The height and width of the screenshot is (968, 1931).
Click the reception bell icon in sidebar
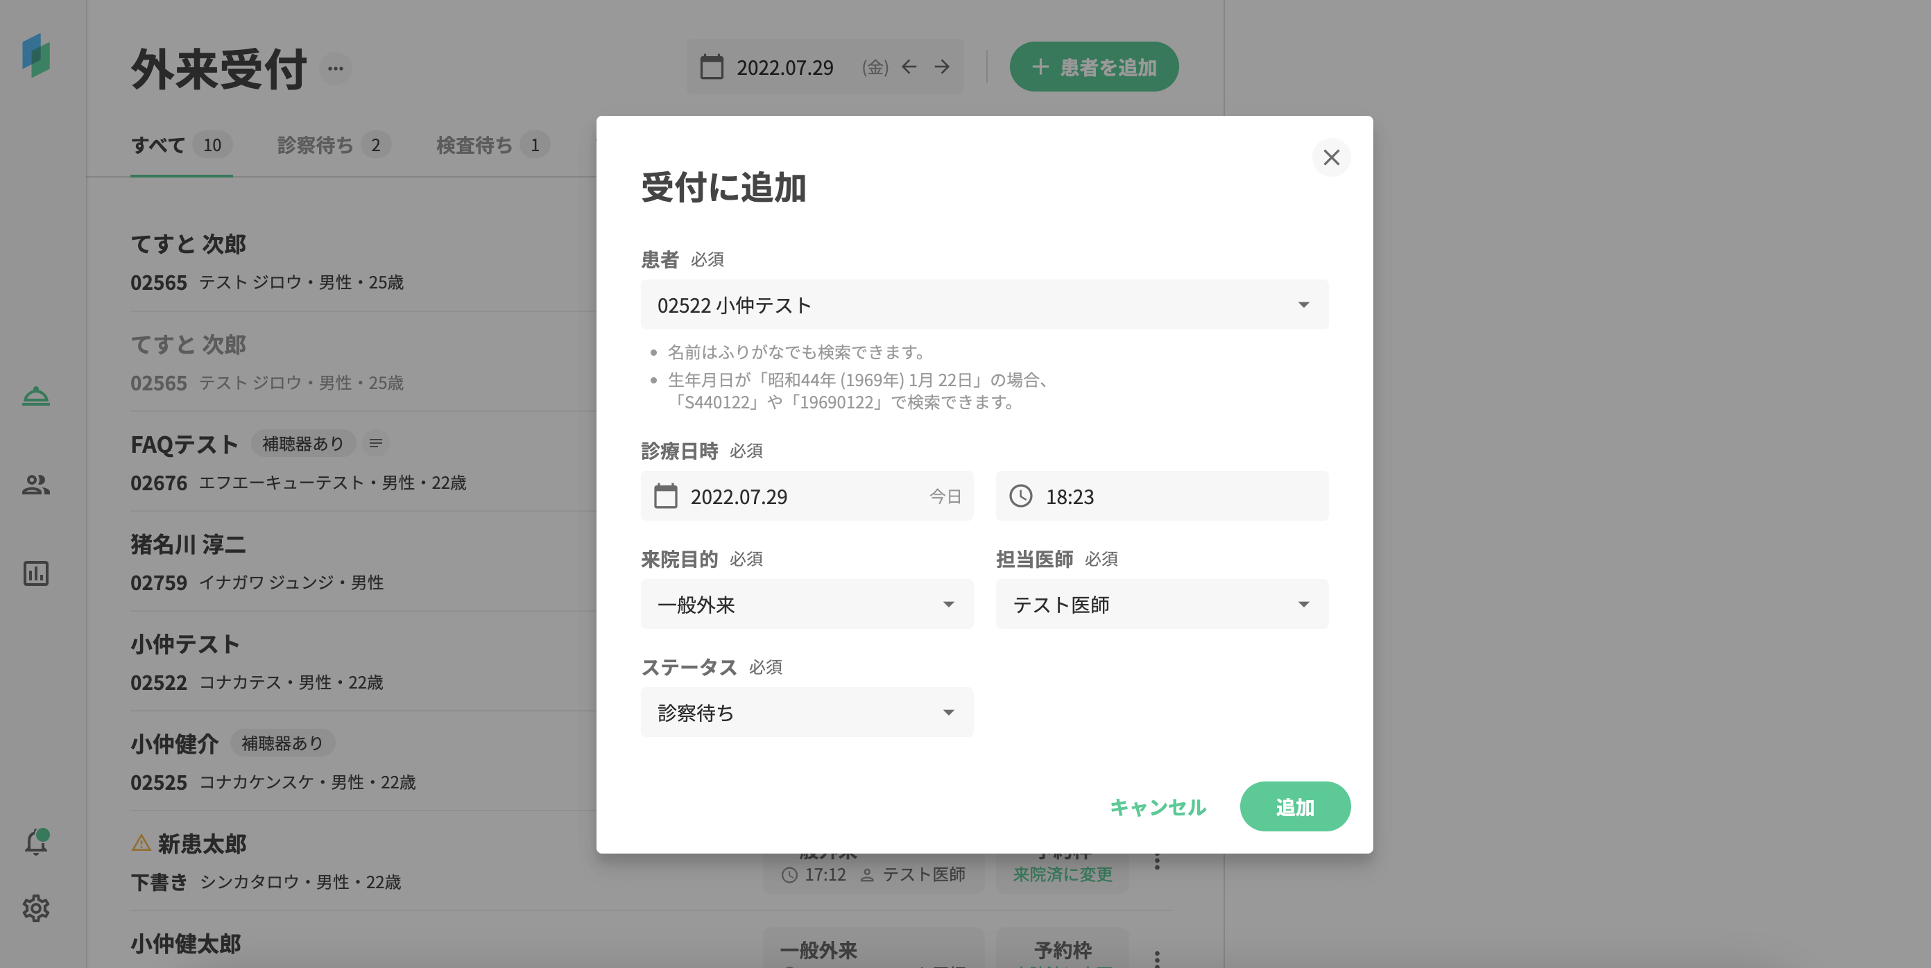(x=35, y=396)
